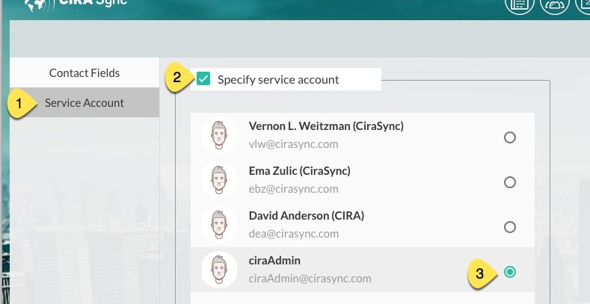Click the yellow step 1 marker
The width and height of the screenshot is (590, 304).
tap(21, 104)
